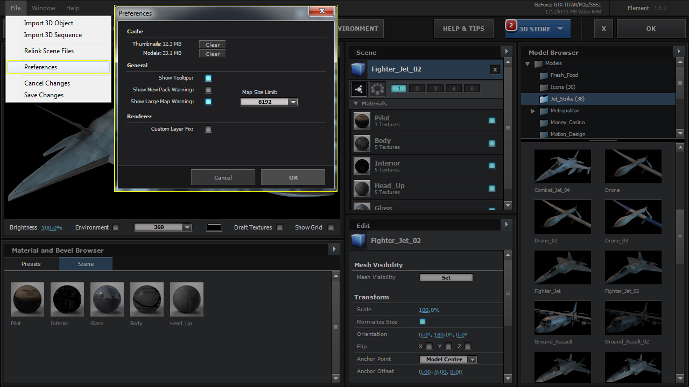Screen dimensions: 689x387
Task: Choose Import 3D Object from File menu
Action: pyautogui.click(x=48, y=23)
